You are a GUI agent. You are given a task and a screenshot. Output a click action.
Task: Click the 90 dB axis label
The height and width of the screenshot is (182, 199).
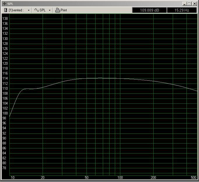click(x=4, y=138)
